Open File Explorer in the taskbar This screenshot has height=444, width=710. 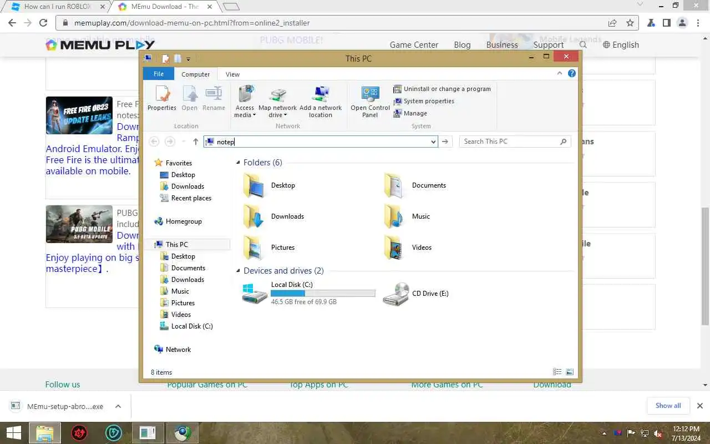coord(45,433)
